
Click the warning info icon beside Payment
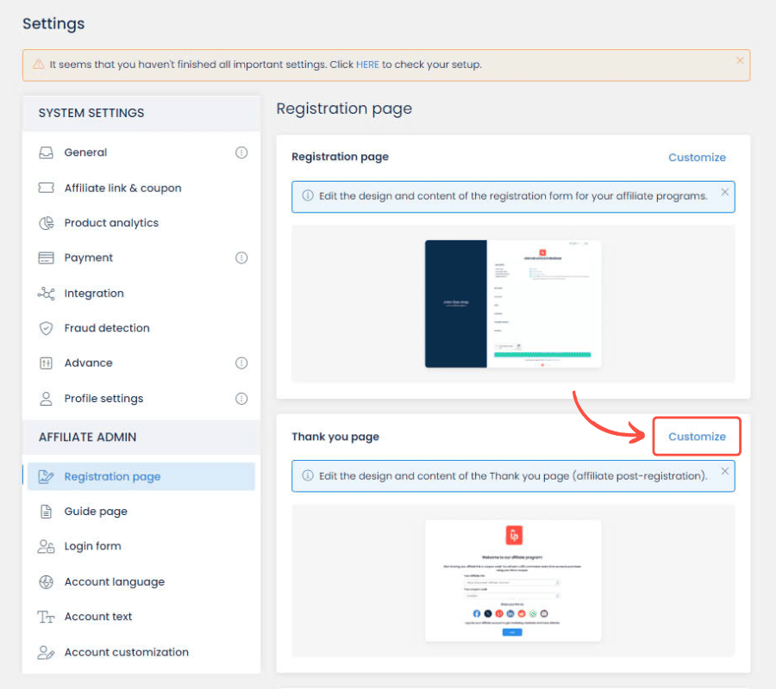click(x=241, y=258)
